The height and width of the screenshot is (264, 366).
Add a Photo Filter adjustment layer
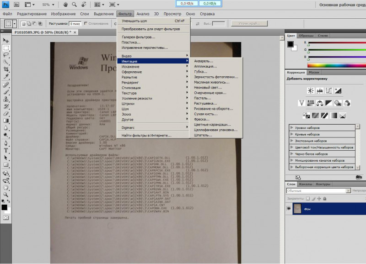(x=338, y=103)
